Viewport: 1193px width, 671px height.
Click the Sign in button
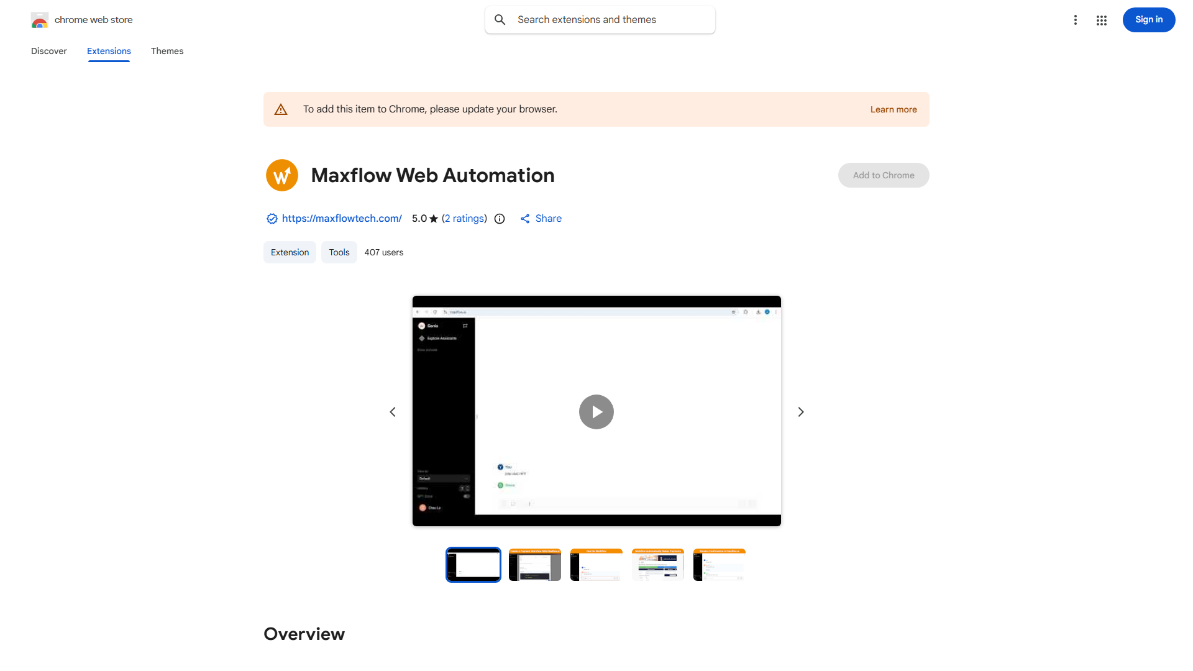click(1148, 19)
